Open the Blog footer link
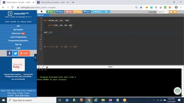Image resolution: width=184 pixels, height=103 pixels. tap(13, 91)
